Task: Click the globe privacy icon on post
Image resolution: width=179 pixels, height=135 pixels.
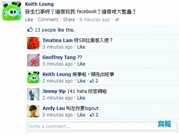Action: coord(117,20)
